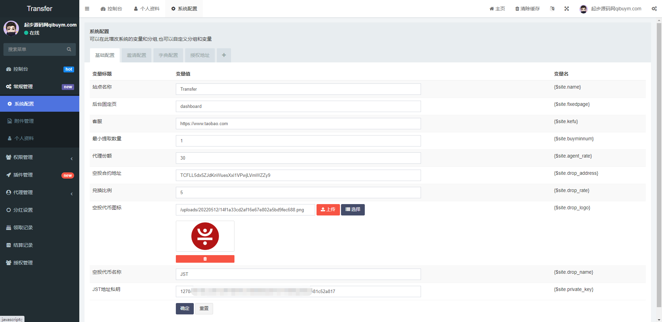Click the 选择 file select button

coord(353,210)
